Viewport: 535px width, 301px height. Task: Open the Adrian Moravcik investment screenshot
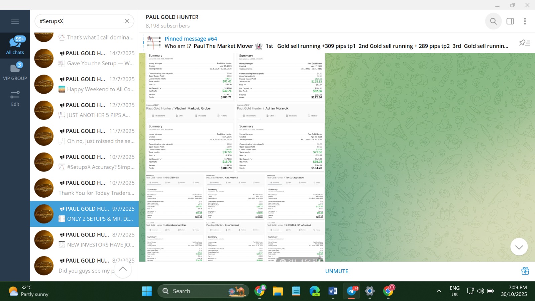281,138
